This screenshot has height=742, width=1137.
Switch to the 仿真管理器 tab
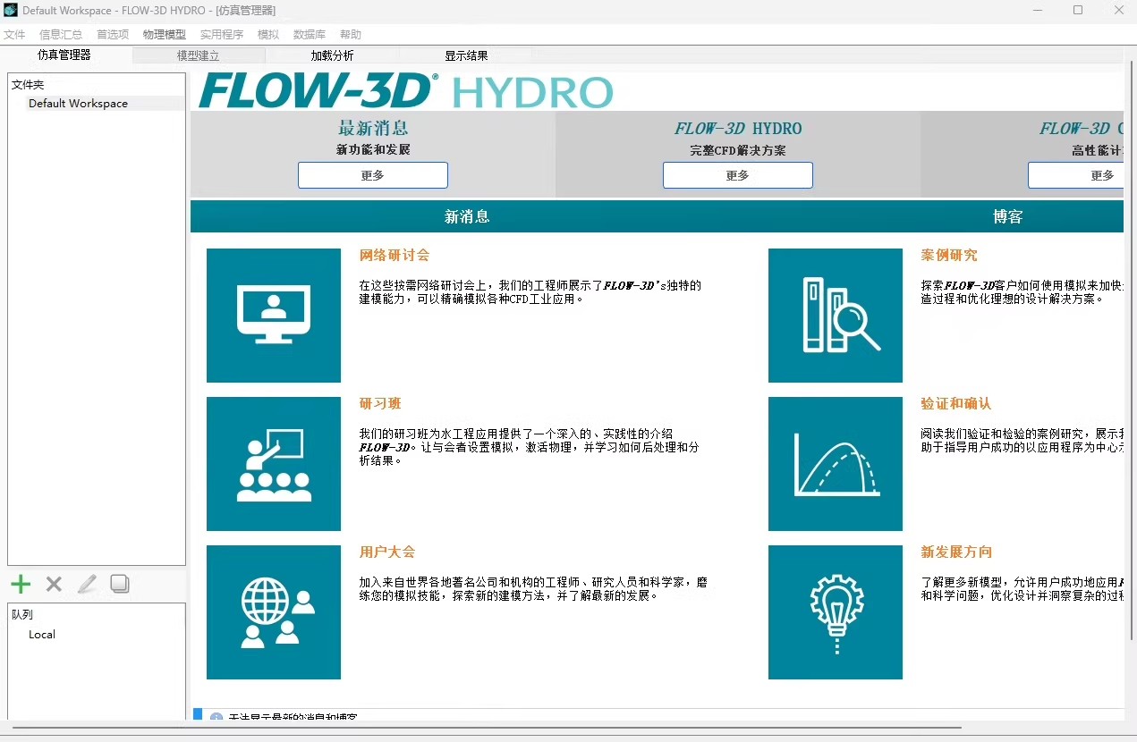(64, 55)
